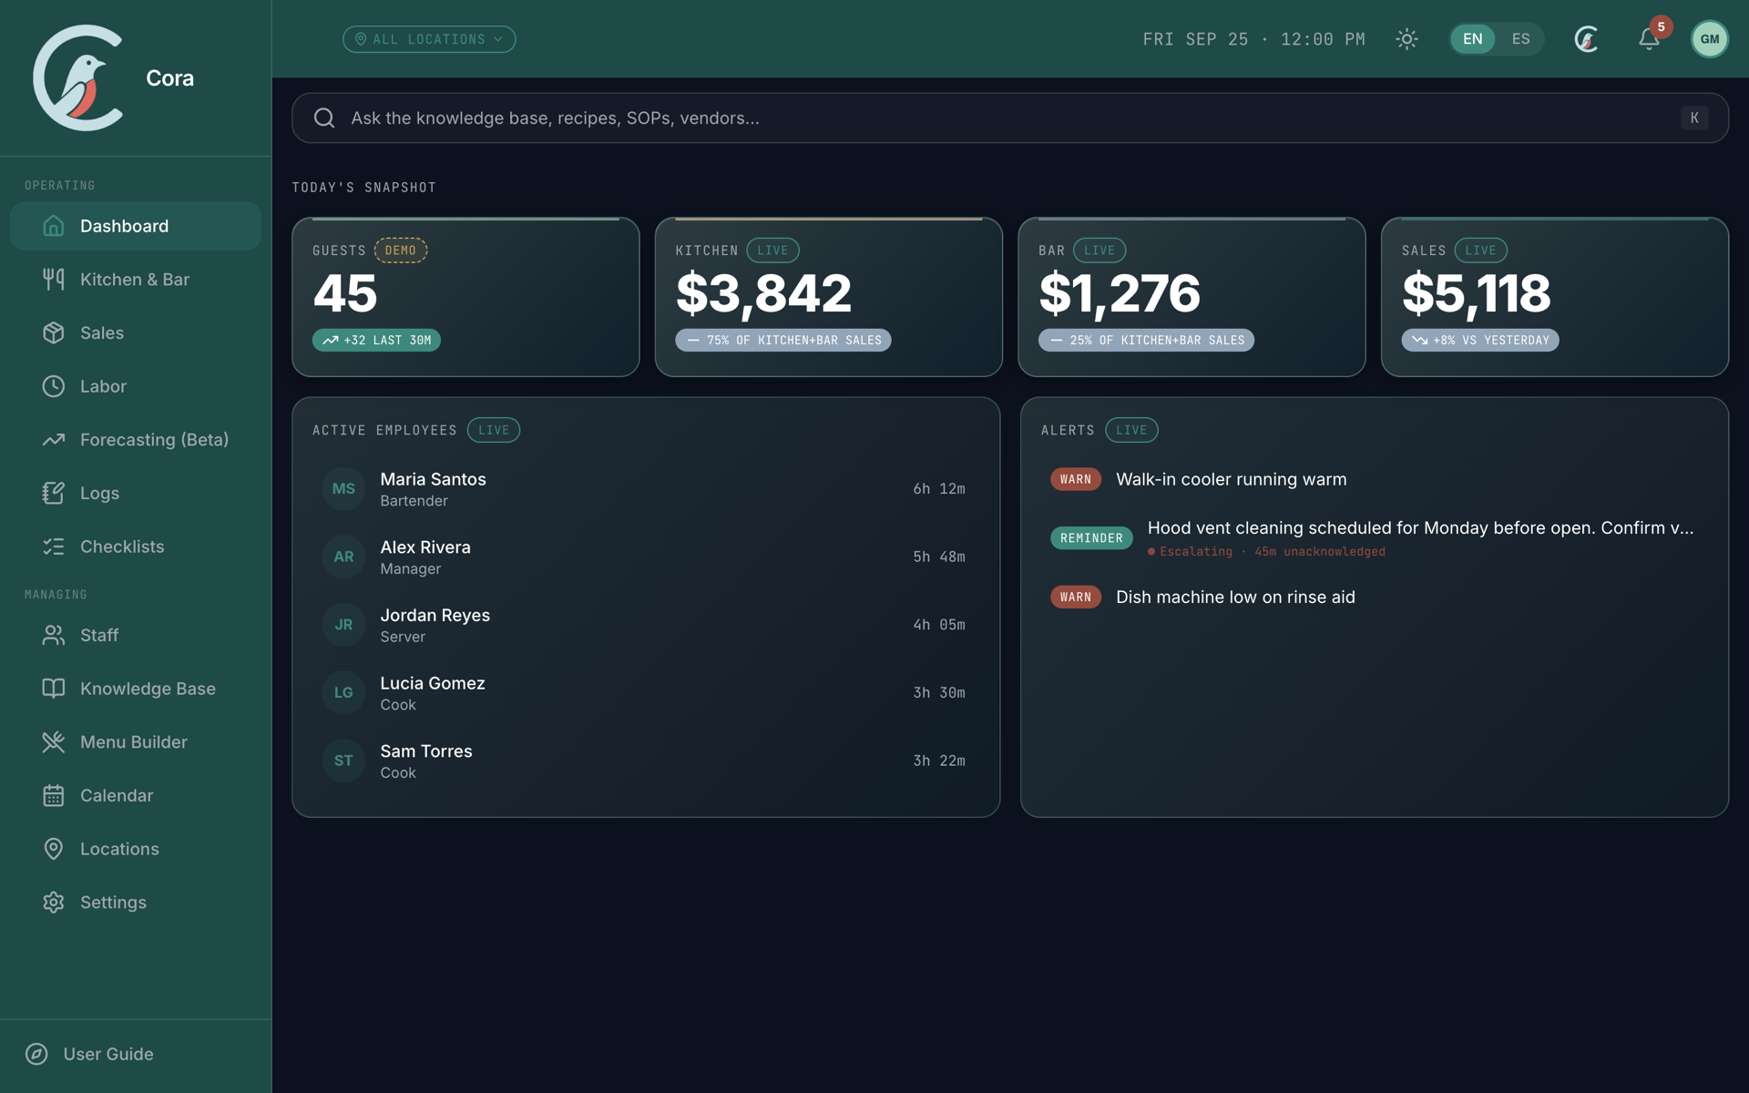Click the Forecasting trend arrow icon
This screenshot has height=1093, width=1749.
point(54,440)
